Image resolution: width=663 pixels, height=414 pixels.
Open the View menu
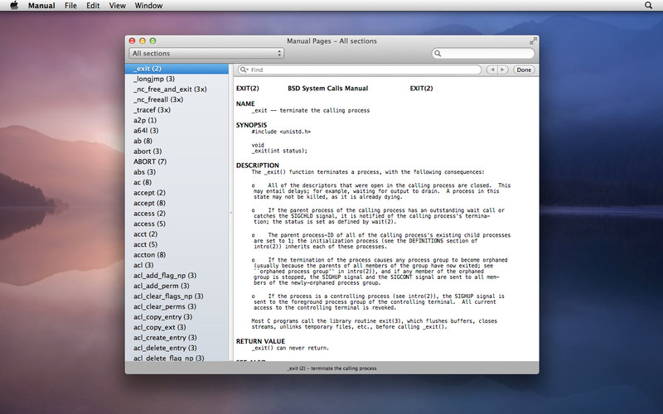[x=117, y=6]
